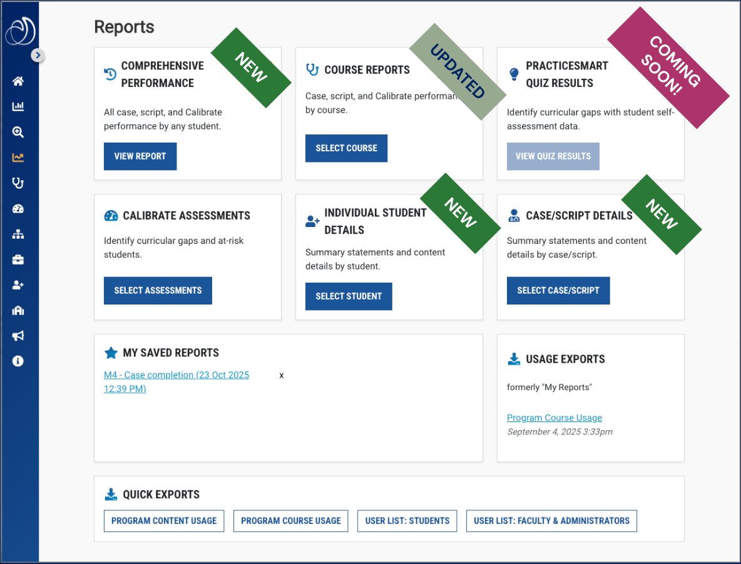Viewport: 741px width, 564px height.
Task: Click the Calibrate Assessments card title
Action: click(x=187, y=216)
